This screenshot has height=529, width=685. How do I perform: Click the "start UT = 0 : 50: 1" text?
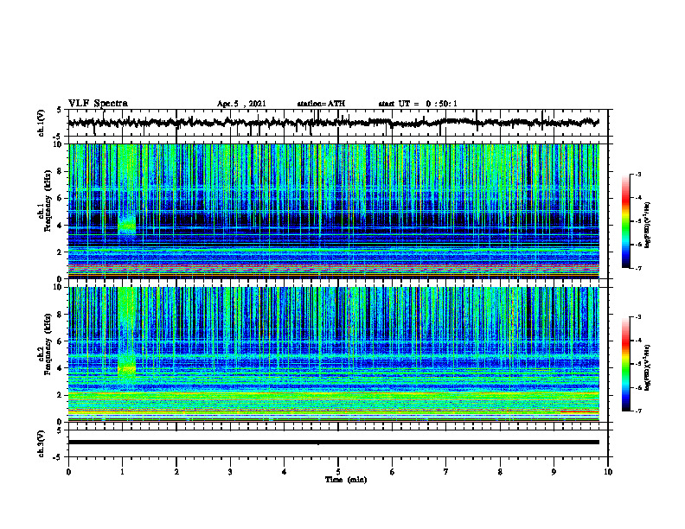point(418,104)
